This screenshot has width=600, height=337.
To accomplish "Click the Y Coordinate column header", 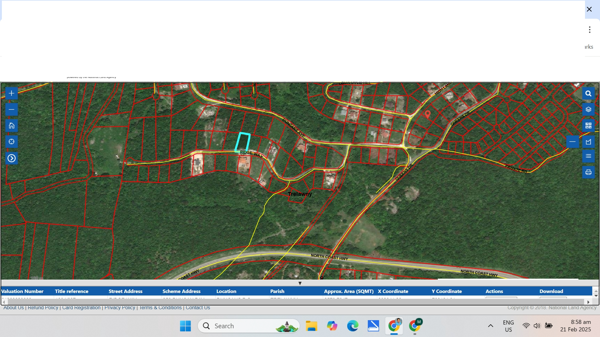I will 447,291.
